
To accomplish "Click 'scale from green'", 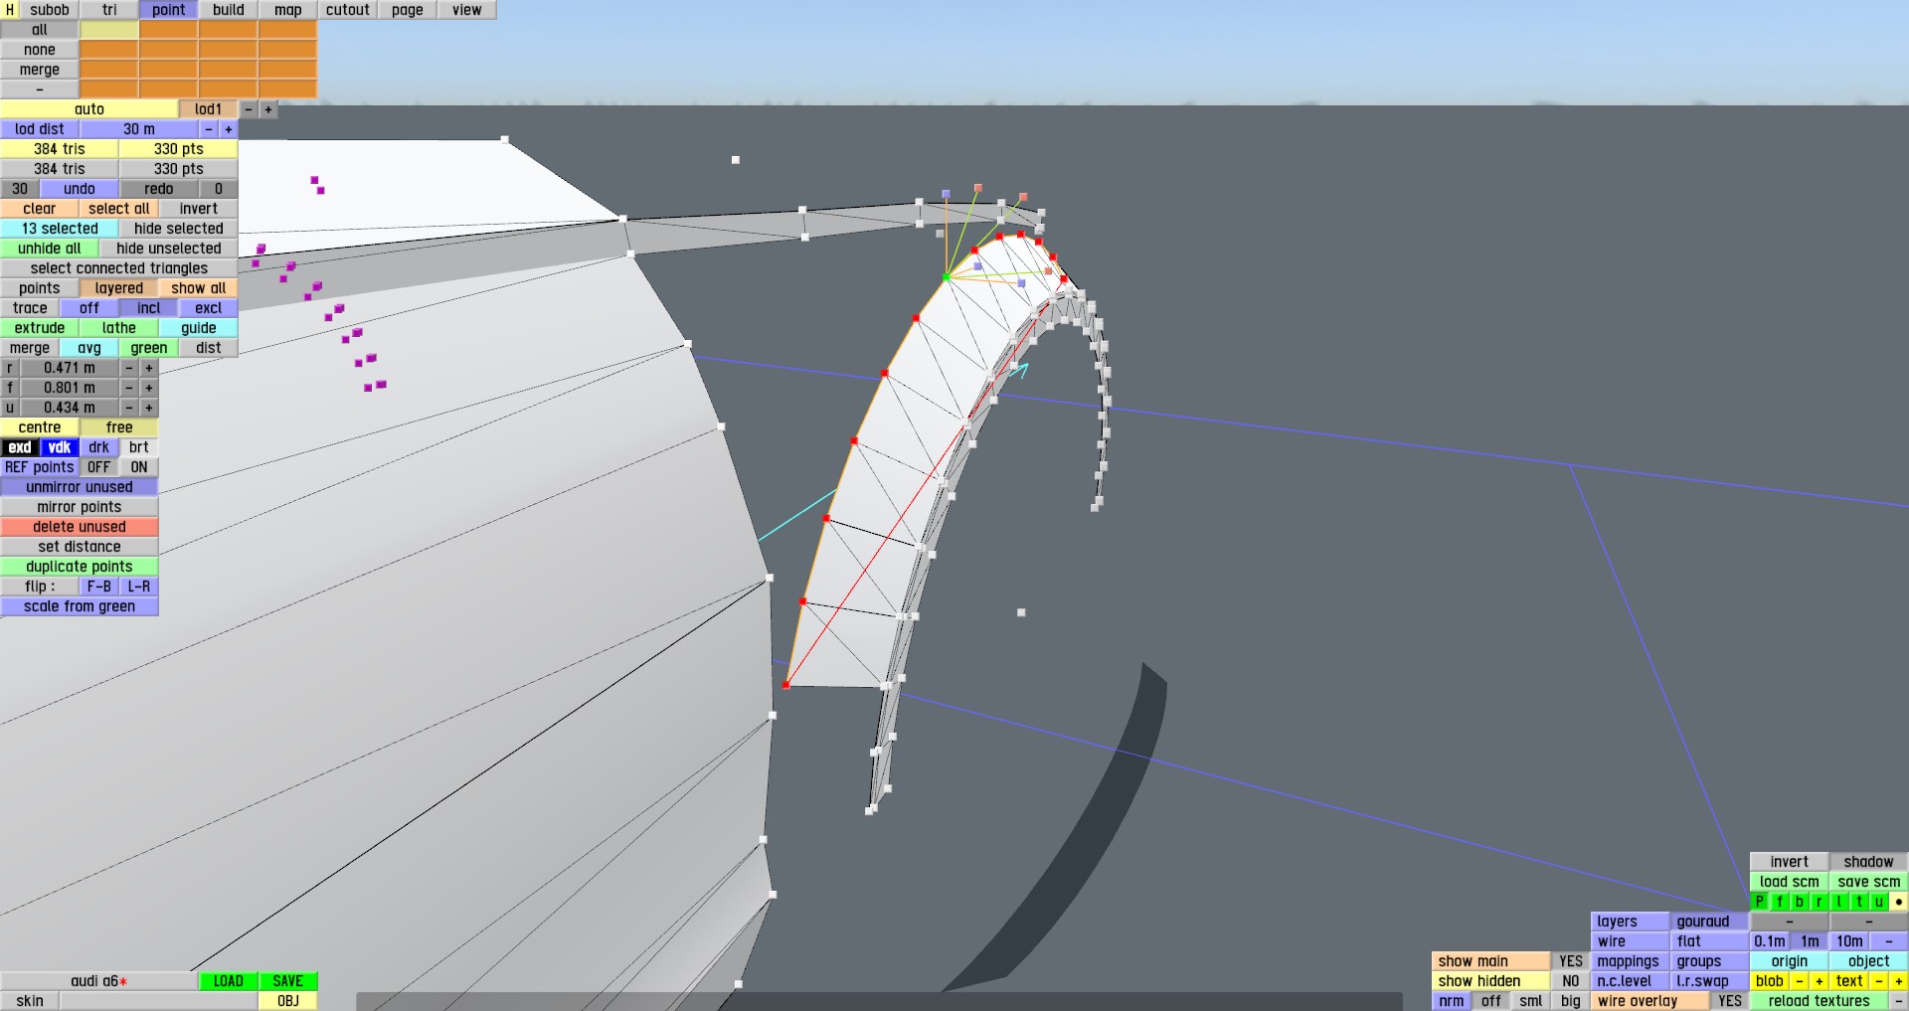I will tap(80, 606).
